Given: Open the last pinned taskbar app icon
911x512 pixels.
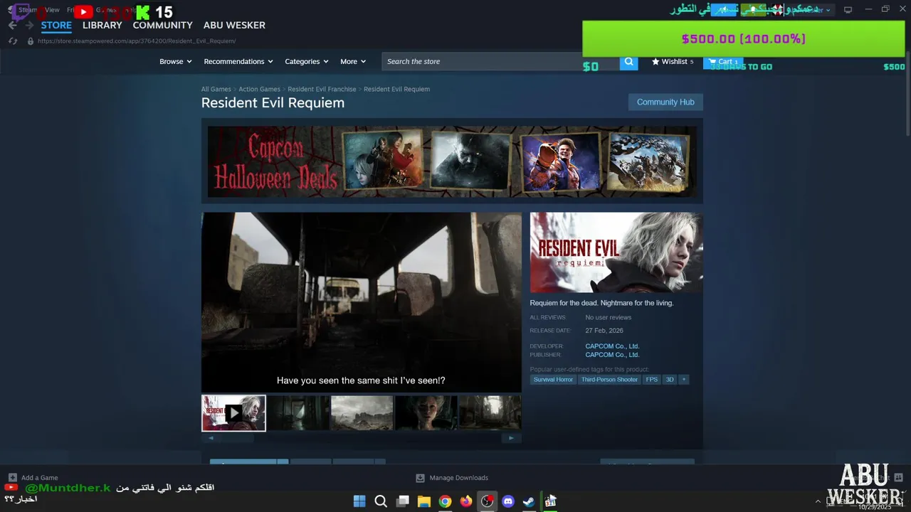Looking at the screenshot, I should click(x=550, y=501).
